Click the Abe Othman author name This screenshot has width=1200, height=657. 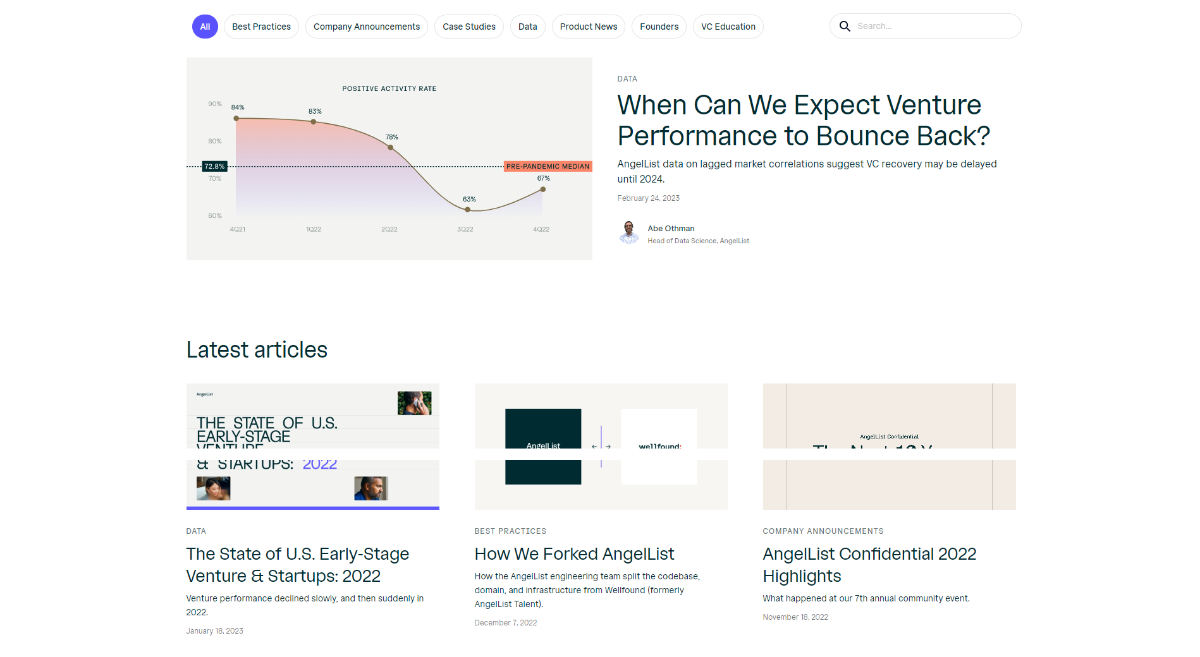click(x=671, y=229)
